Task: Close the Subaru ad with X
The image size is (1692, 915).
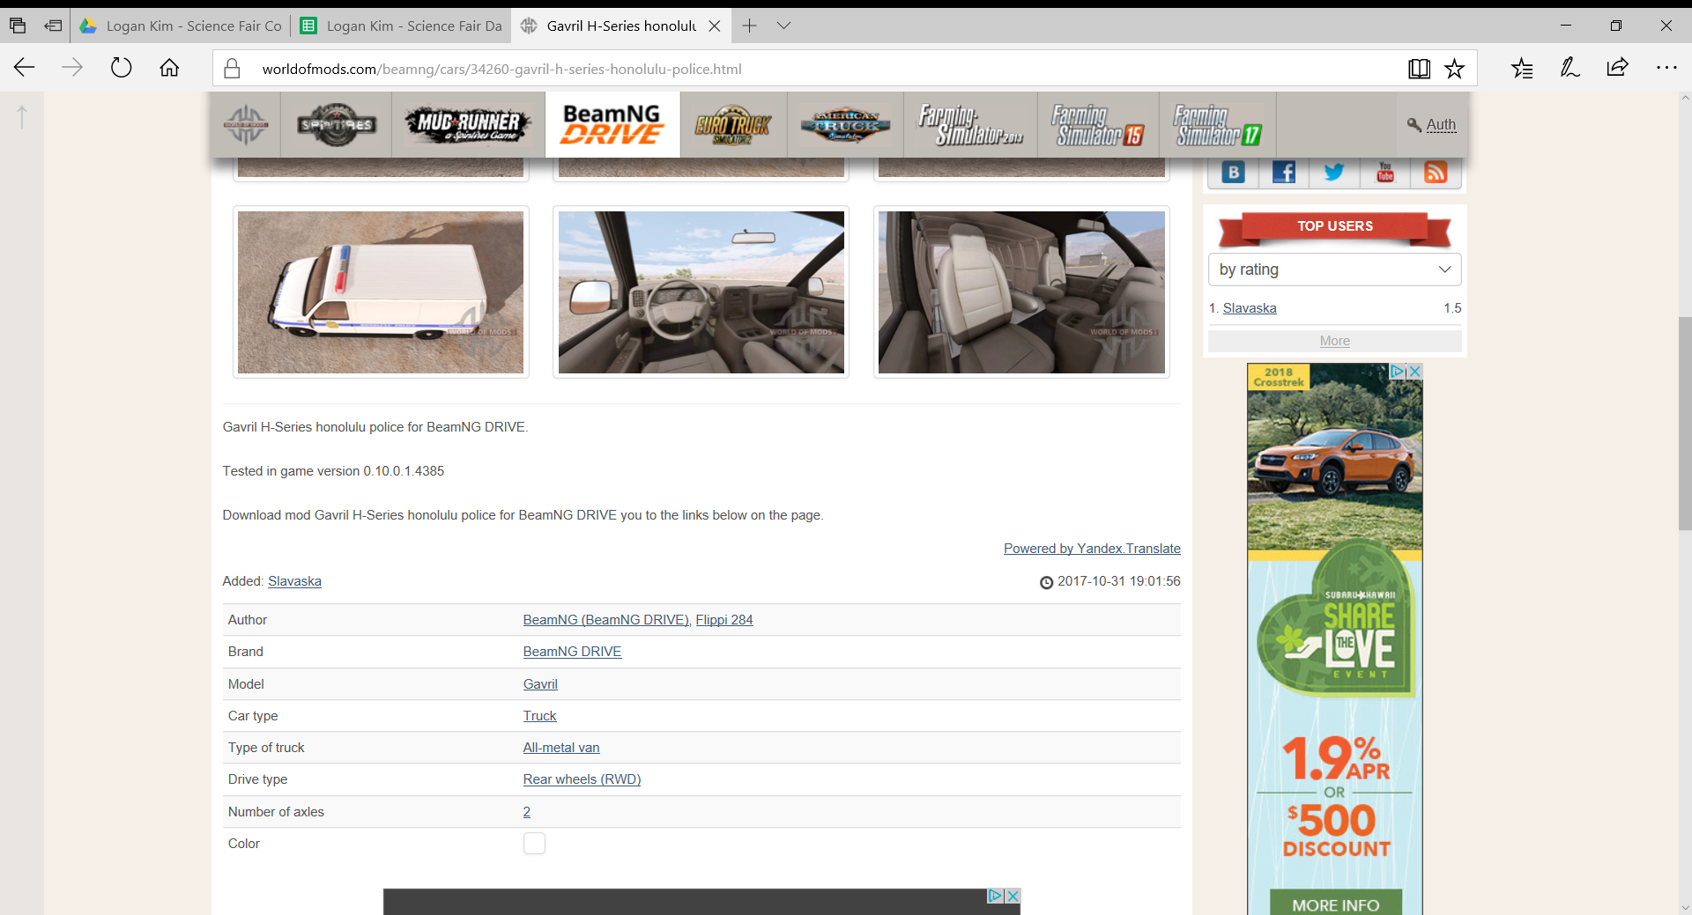Action: [x=1414, y=372]
